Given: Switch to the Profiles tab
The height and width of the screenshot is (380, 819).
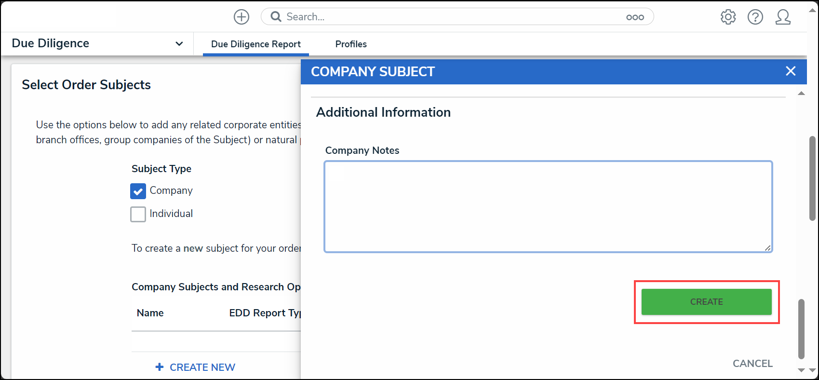Looking at the screenshot, I should point(351,44).
